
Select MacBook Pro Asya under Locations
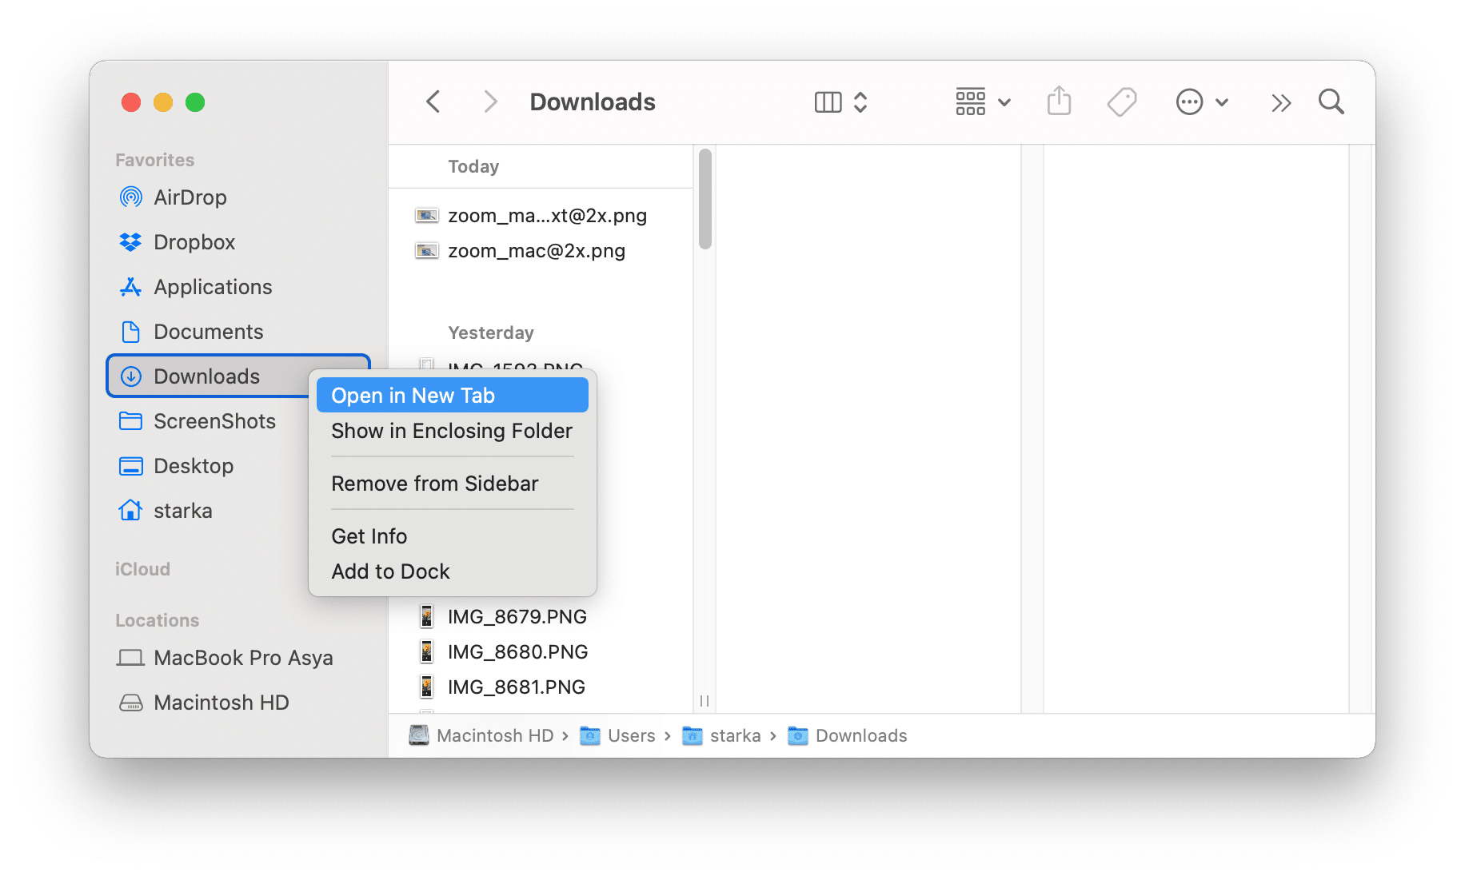[238, 658]
